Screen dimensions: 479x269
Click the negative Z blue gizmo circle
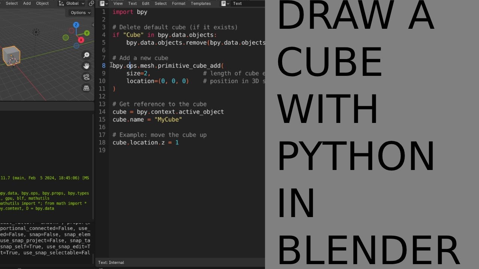point(76,46)
